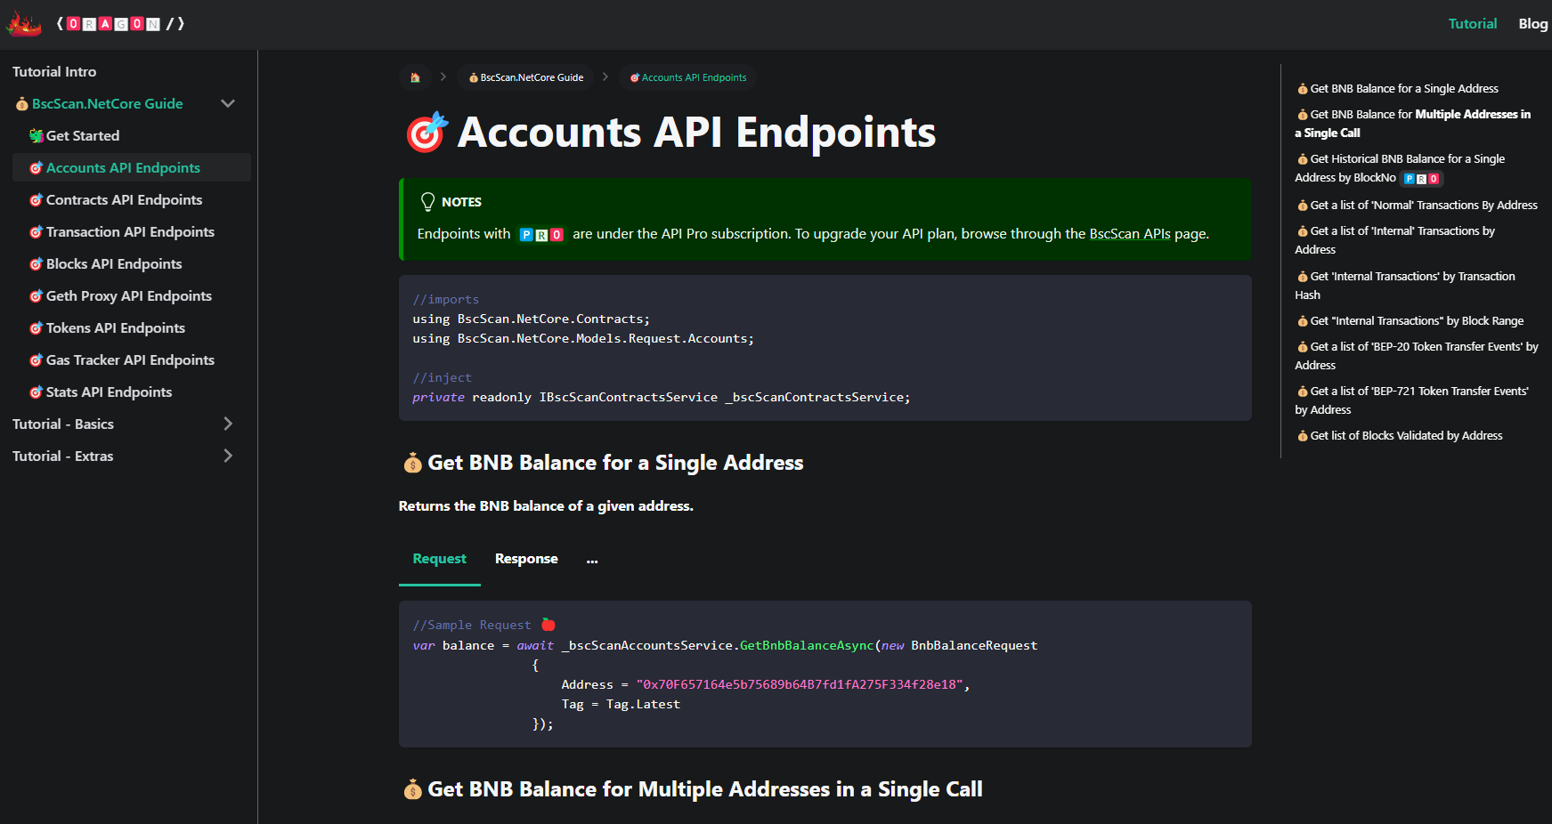Click the Accounts API Endpoints page title
Screen dimensions: 1552x824
click(x=696, y=133)
